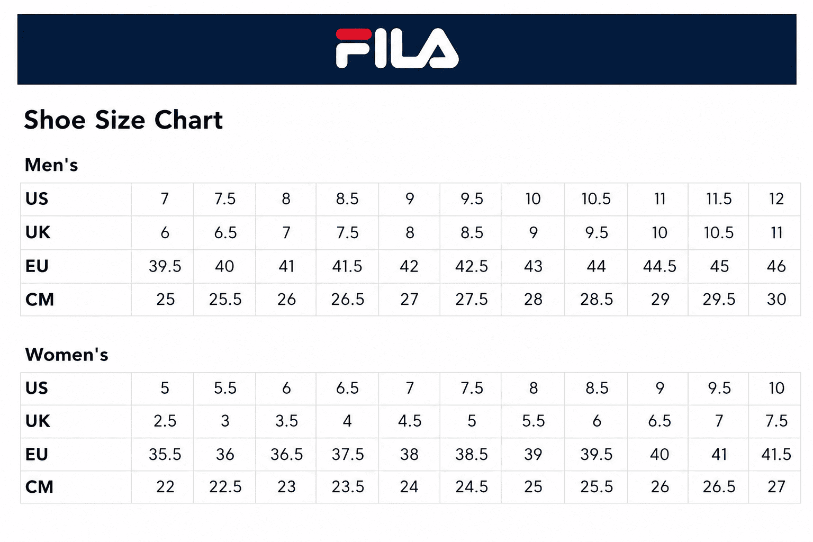
Task: Click the men's CM row header
Action: click(76, 300)
